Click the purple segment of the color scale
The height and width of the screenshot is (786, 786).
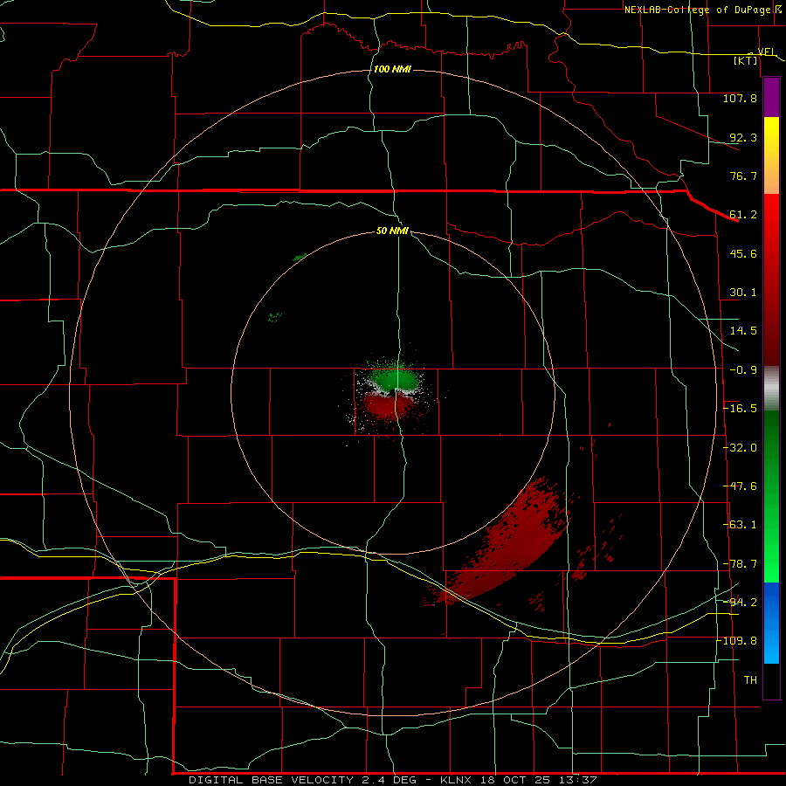(771, 98)
